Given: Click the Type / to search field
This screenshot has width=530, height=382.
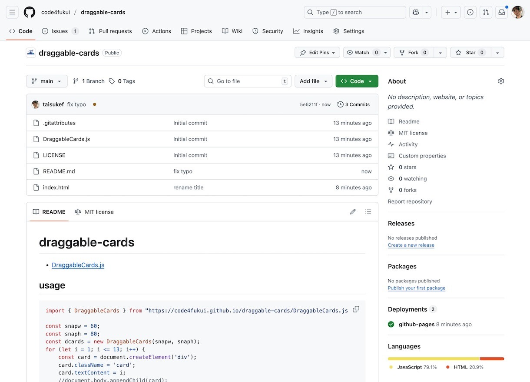Looking at the screenshot, I should (x=355, y=12).
